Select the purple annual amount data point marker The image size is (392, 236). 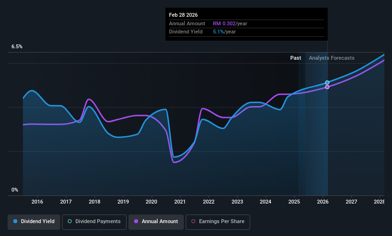click(x=327, y=87)
